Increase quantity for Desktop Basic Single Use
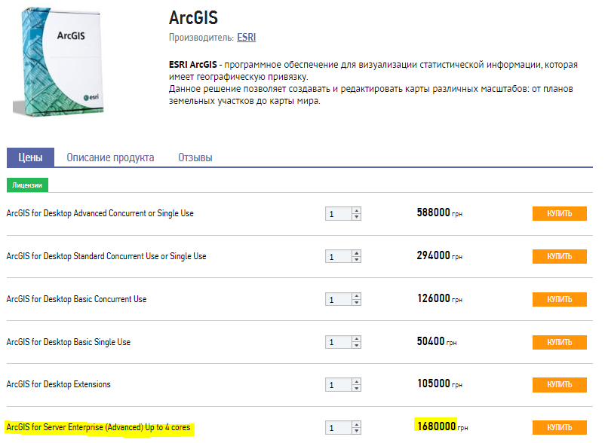 click(x=357, y=338)
